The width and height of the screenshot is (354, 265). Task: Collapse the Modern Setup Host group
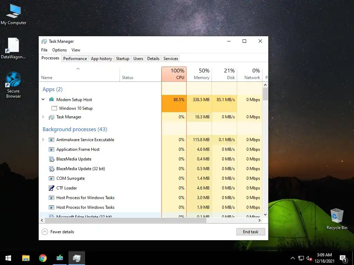click(43, 99)
